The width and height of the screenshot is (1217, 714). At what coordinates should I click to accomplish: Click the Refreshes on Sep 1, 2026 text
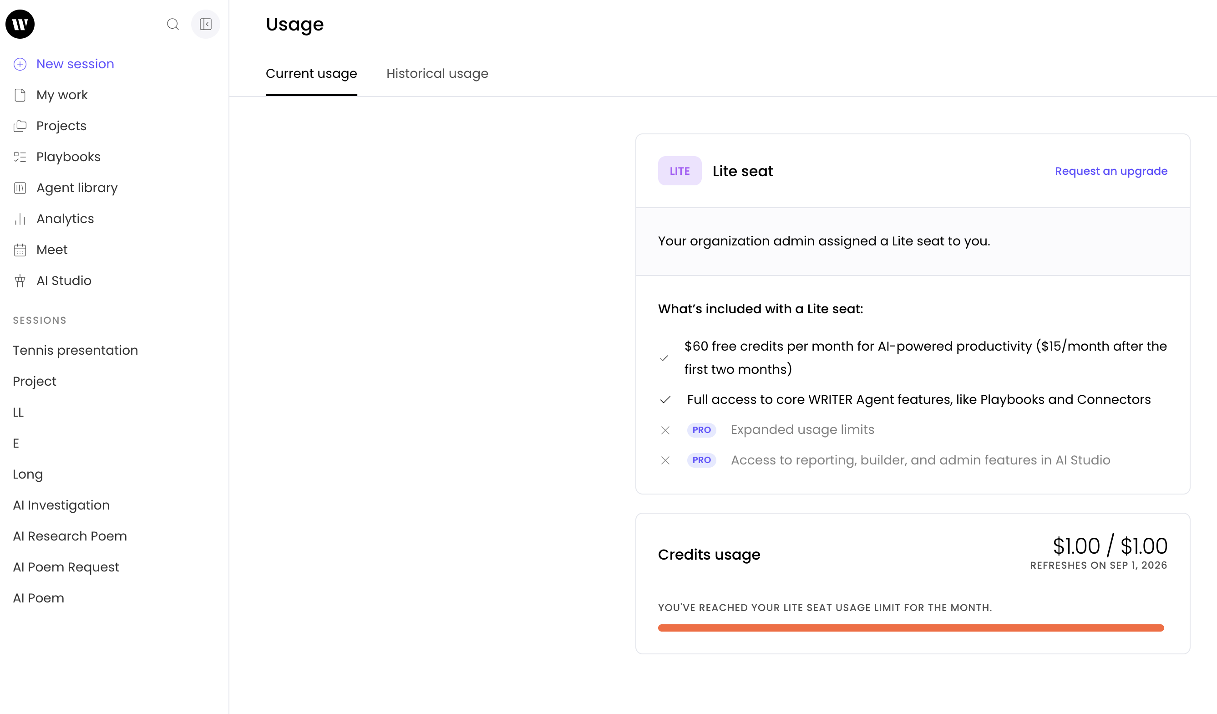[1099, 565]
